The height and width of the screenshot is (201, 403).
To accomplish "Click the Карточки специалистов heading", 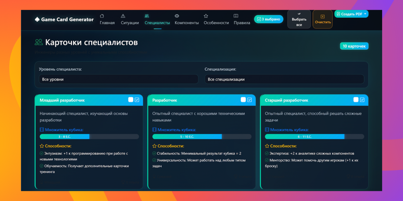I will coord(91,42).
